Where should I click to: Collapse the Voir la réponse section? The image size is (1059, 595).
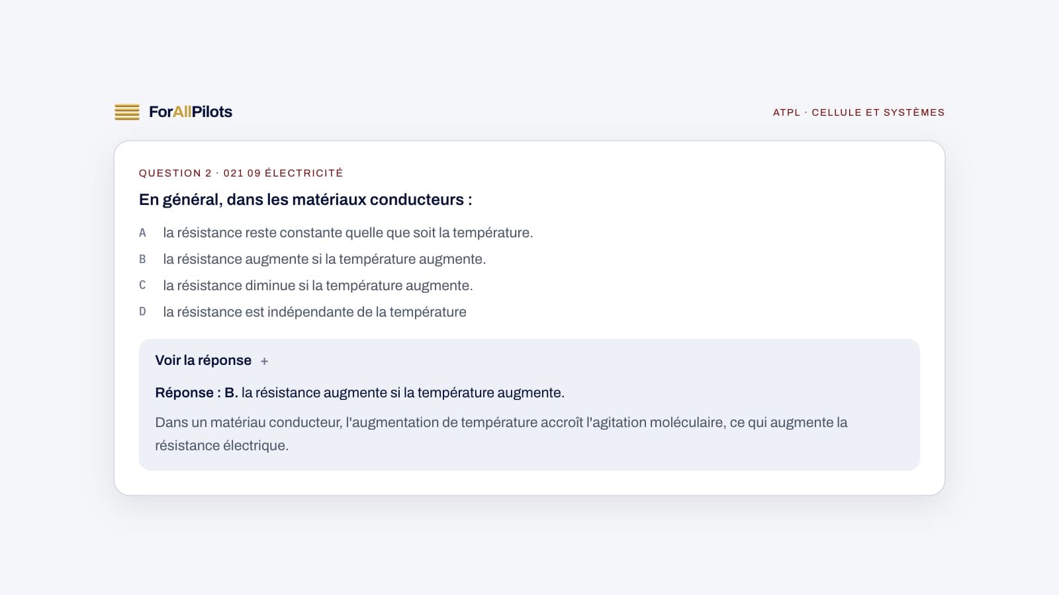(203, 360)
